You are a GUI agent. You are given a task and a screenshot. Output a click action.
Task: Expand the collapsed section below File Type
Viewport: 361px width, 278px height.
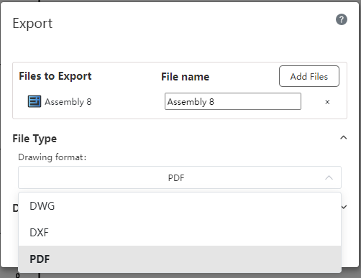[x=344, y=207]
